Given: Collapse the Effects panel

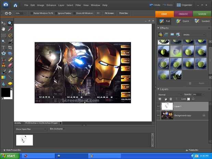Looking at the screenshot, I should click(158, 28).
